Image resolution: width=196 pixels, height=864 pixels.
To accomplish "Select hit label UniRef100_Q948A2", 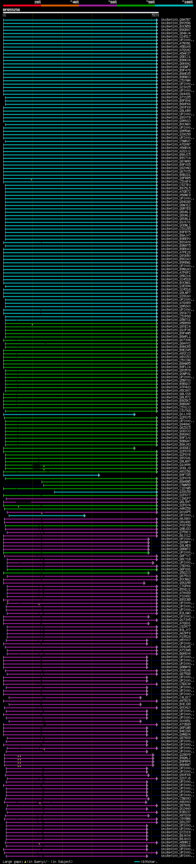I will pos(176,424).
